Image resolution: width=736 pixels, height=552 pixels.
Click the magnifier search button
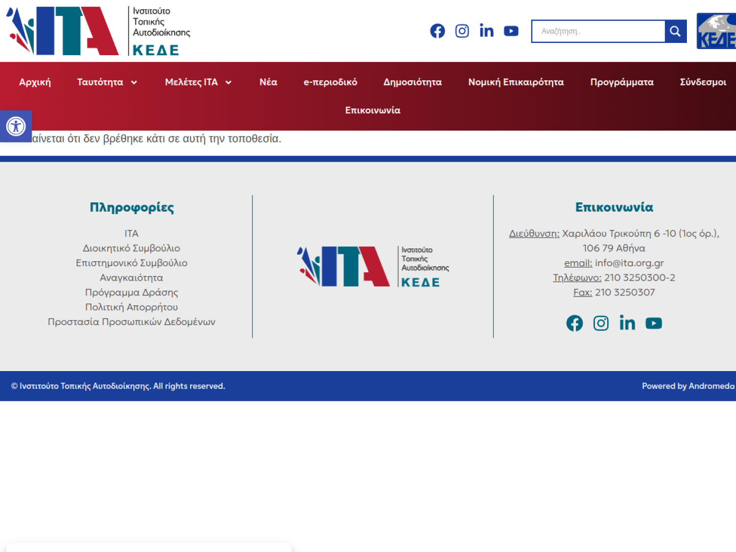click(x=675, y=31)
